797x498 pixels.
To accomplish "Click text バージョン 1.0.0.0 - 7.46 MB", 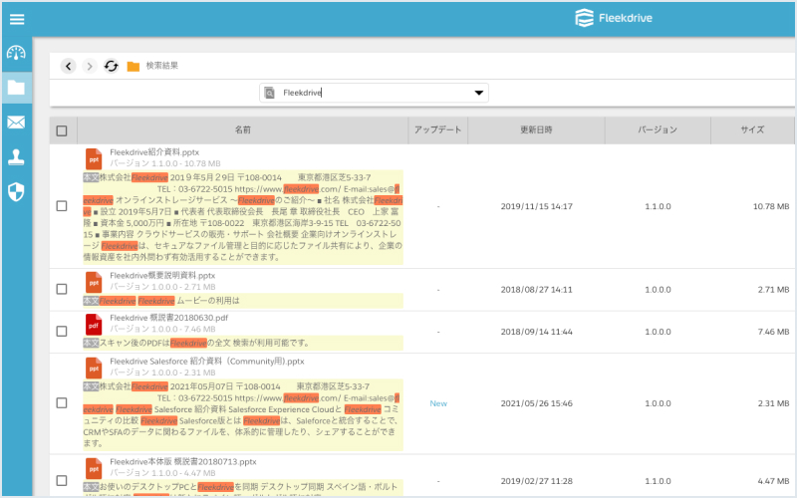I will 162,330.
